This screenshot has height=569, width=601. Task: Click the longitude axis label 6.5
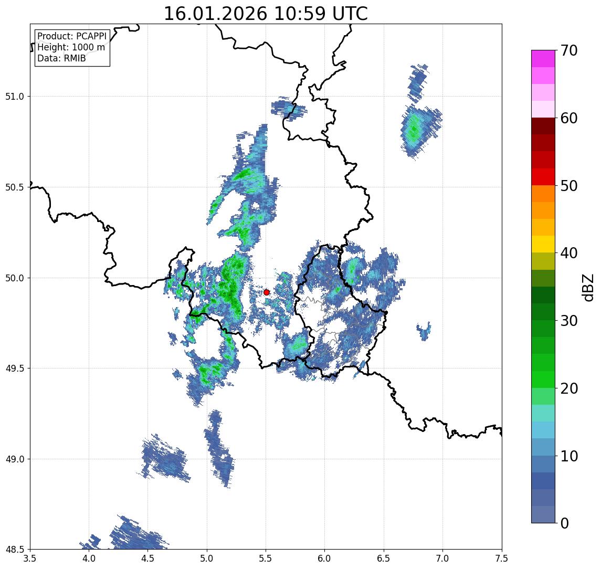coord(384,559)
